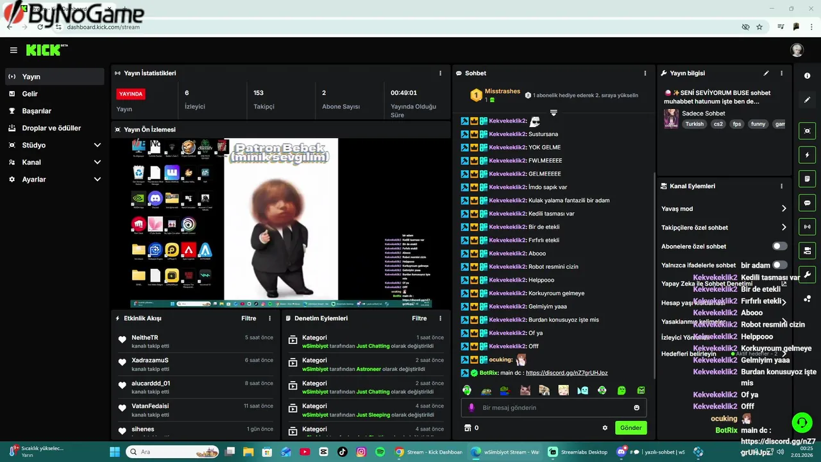This screenshot has width=821, height=462.
Task: Open the discord.gg link in chat
Action: 566,373
